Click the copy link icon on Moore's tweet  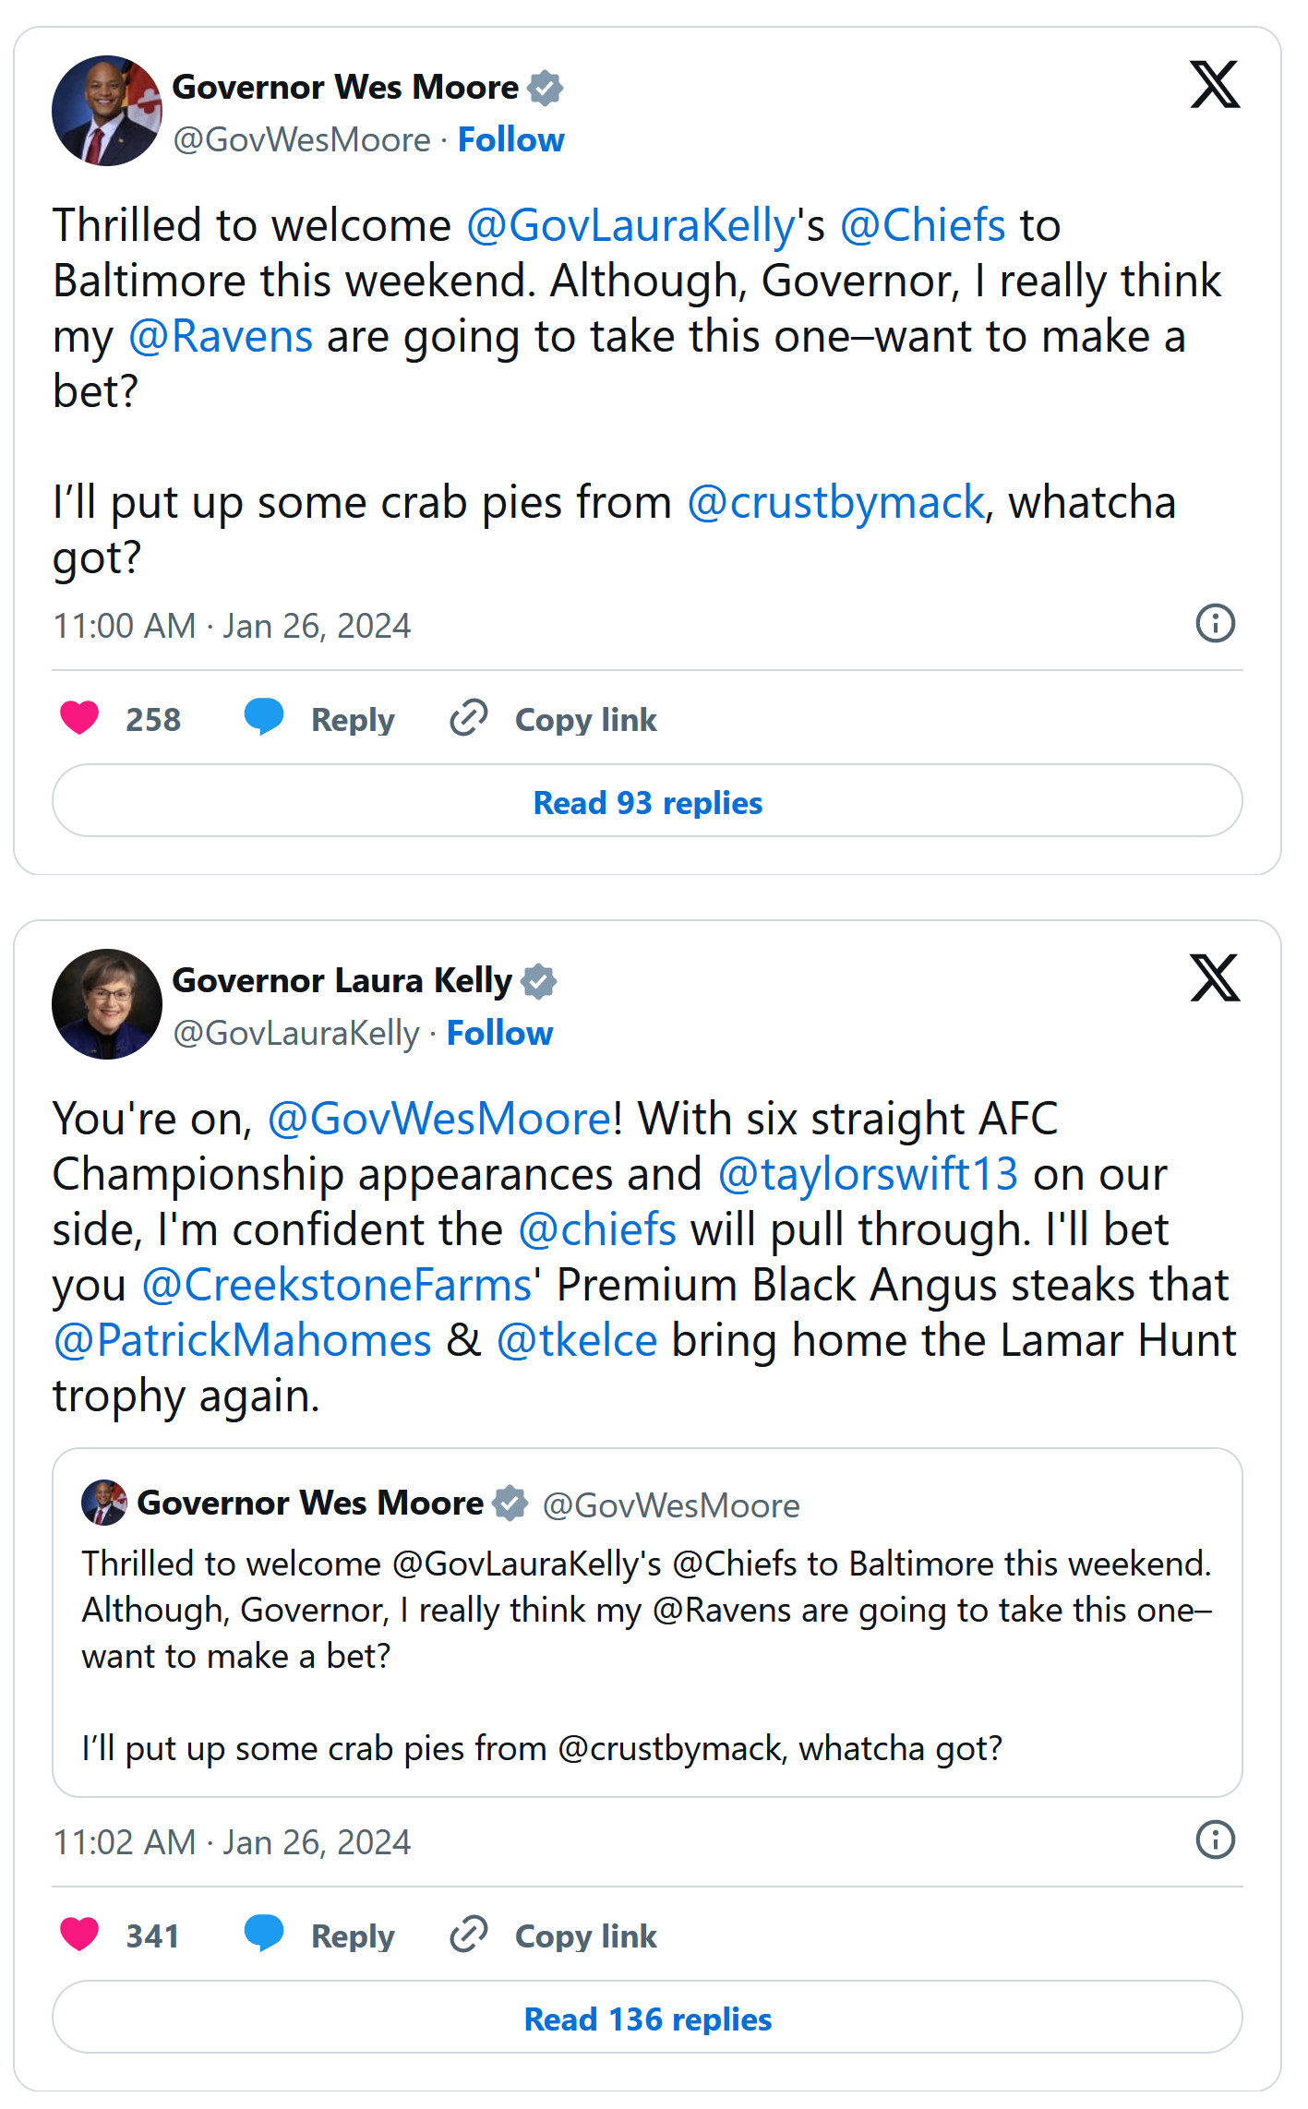469,718
